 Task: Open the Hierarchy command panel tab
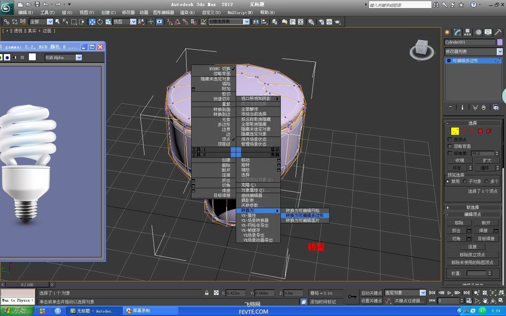click(x=468, y=32)
